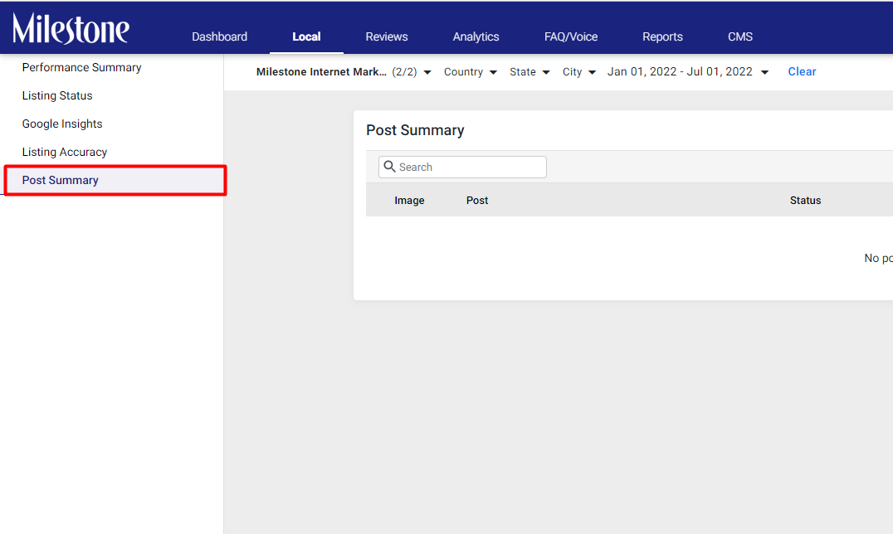Click the Status column header
Screen dimensions: 893x534
click(x=805, y=201)
